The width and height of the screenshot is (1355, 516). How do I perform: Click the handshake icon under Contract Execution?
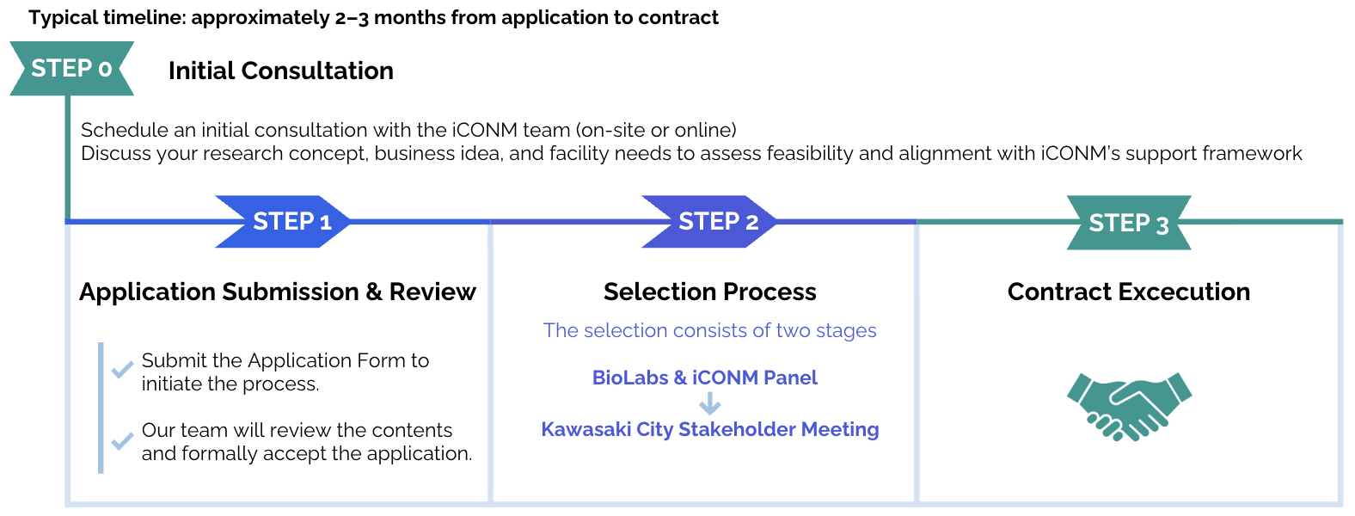coord(1129,406)
